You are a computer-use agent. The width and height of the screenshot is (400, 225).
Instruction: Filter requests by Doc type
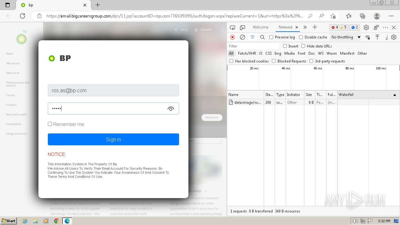[312, 53]
